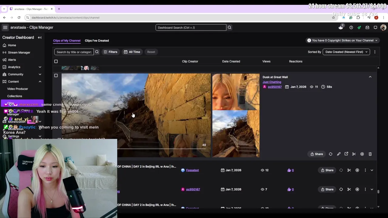The image size is (388, 218).
Task: Open the Filters button
Action: click(x=110, y=52)
